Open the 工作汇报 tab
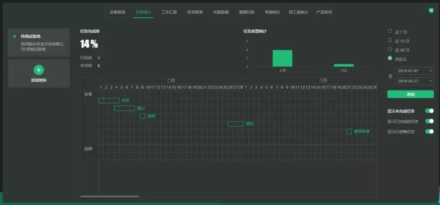This screenshot has height=205, width=440. point(169,12)
